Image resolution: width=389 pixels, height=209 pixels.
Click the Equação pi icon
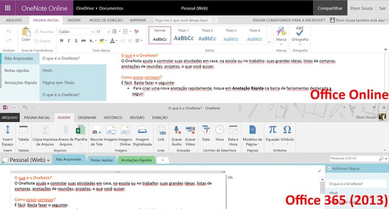coord(272,130)
